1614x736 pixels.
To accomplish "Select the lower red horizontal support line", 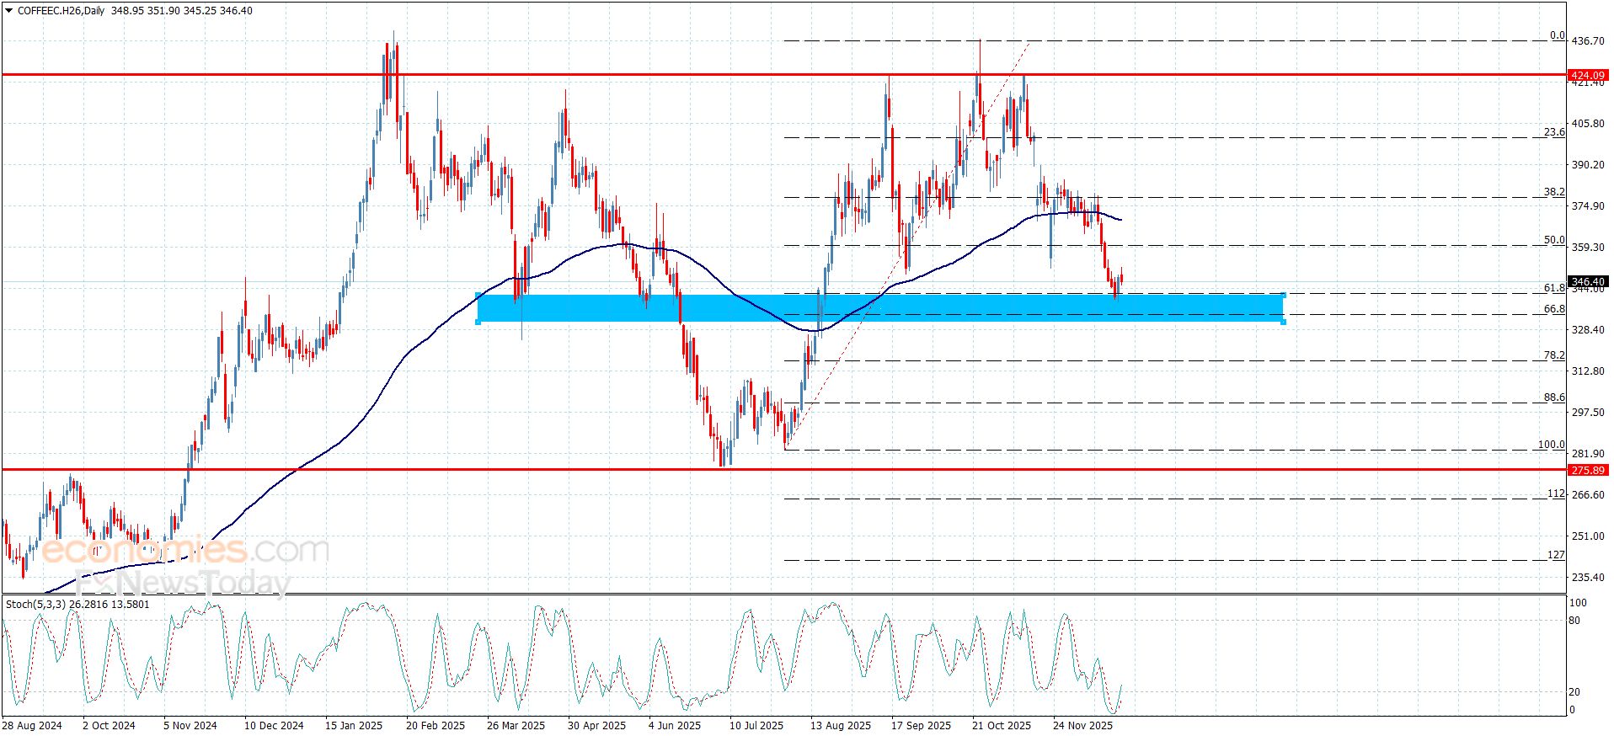I will coord(783,469).
